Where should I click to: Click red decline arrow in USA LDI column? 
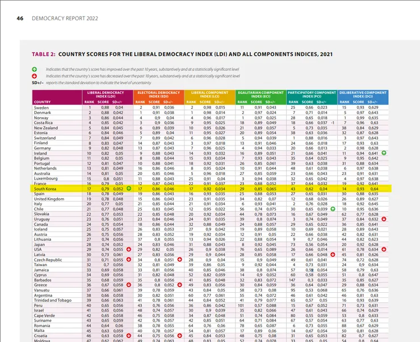(129, 249)
